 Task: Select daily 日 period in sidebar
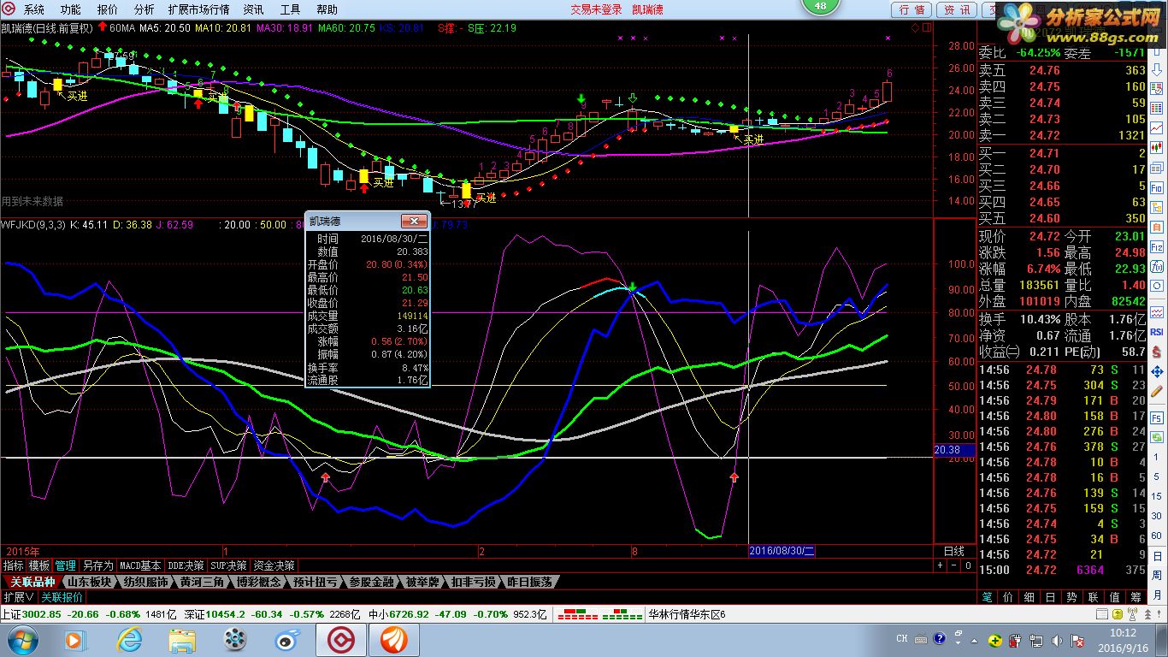click(x=1155, y=556)
